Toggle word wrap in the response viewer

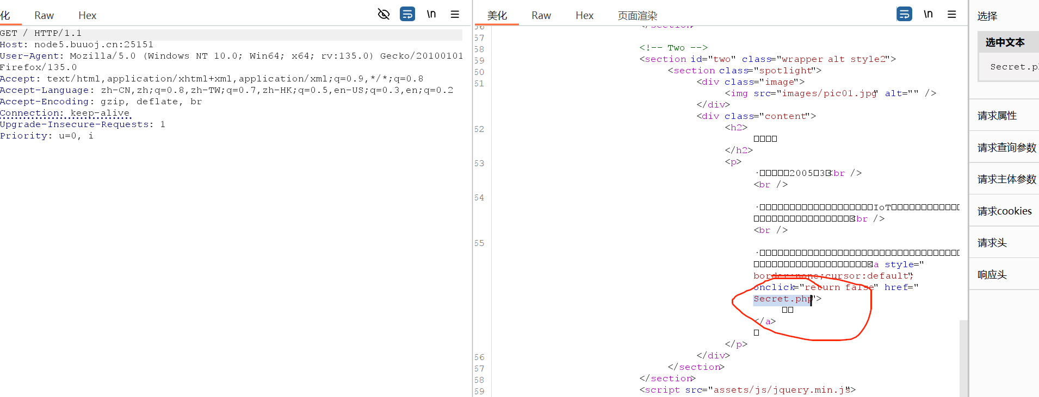pyautogui.click(x=904, y=14)
